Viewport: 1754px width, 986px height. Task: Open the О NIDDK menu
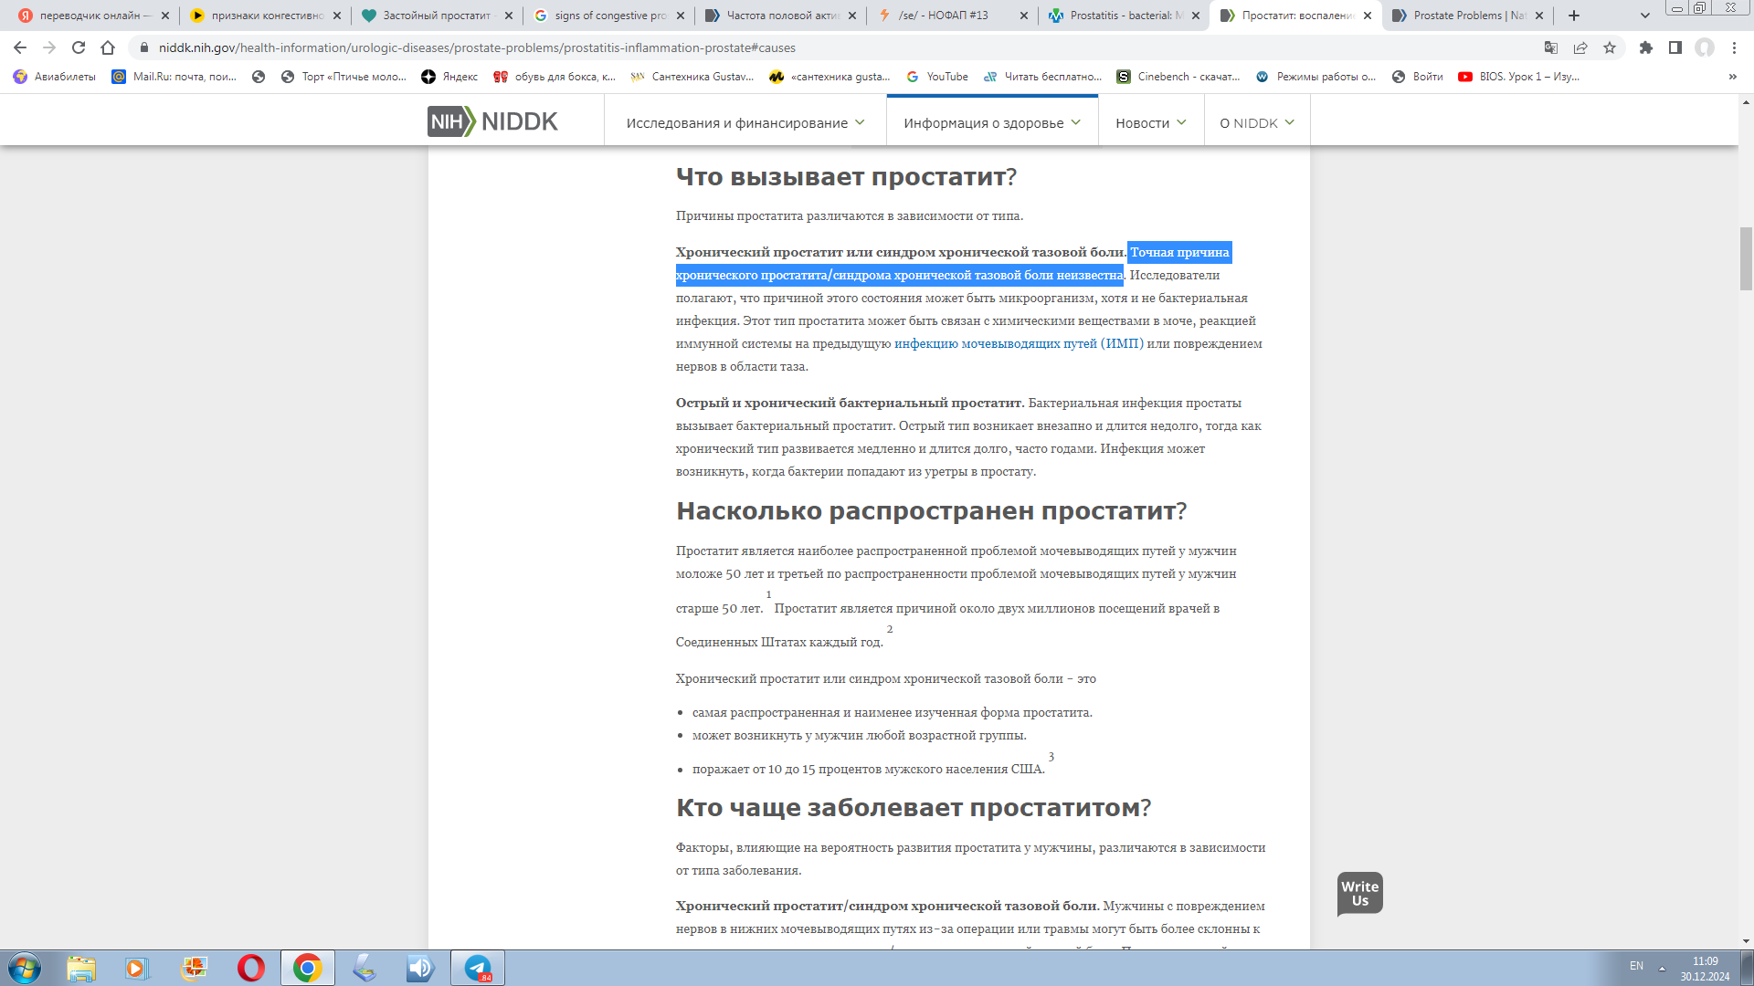pyautogui.click(x=1256, y=123)
